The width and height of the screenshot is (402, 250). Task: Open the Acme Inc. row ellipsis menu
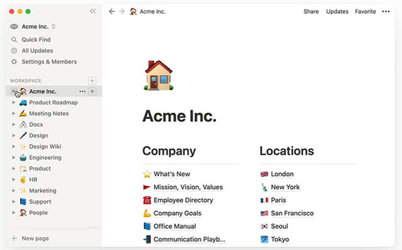[82, 91]
